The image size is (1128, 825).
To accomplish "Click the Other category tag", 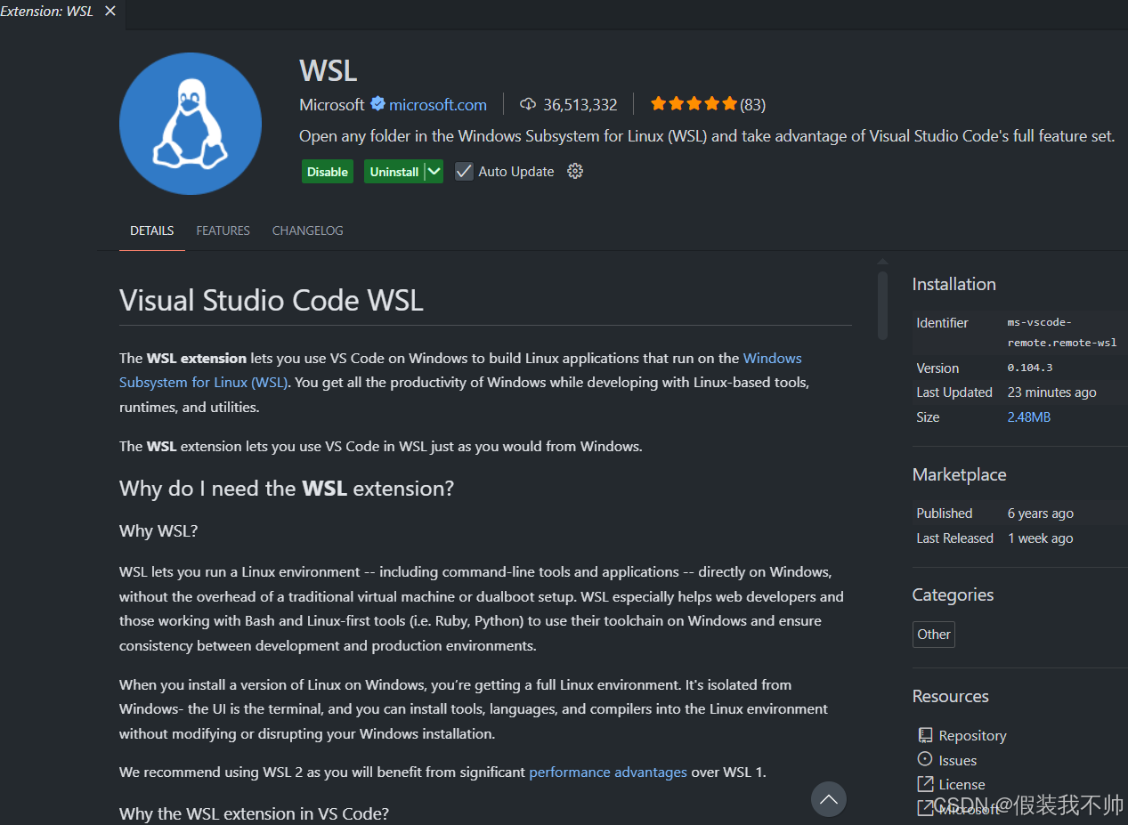I will click(x=934, y=634).
